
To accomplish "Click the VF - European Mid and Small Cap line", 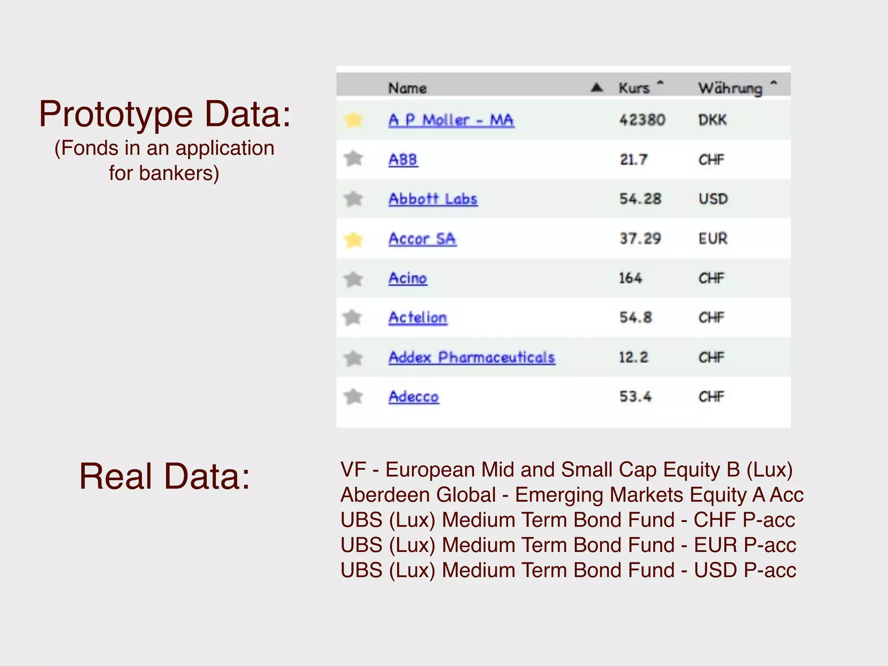I will (567, 470).
